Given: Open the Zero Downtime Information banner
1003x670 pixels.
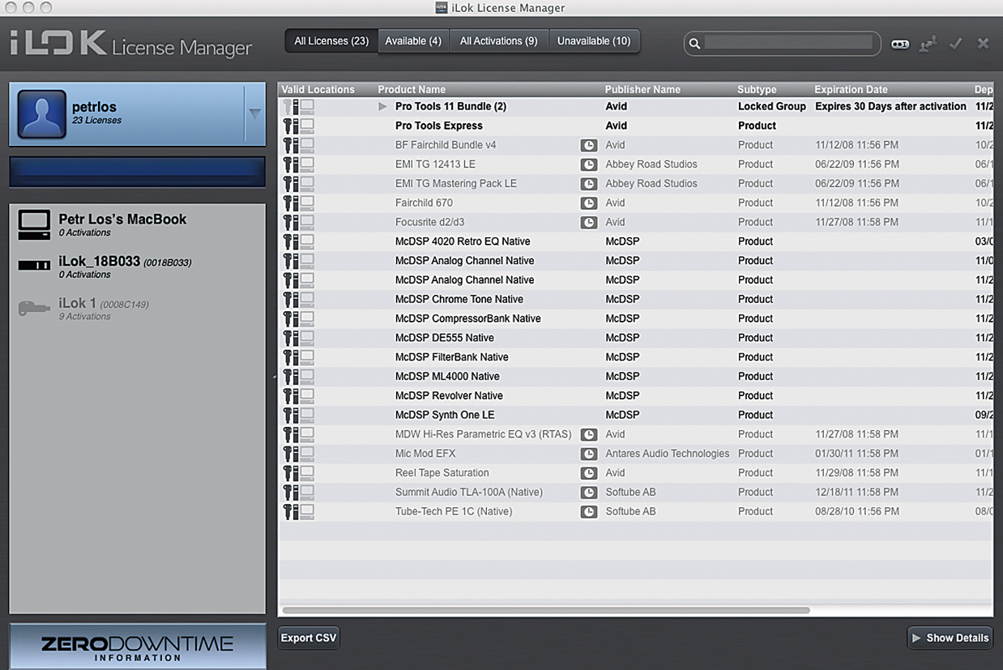Looking at the screenshot, I should tap(137, 646).
